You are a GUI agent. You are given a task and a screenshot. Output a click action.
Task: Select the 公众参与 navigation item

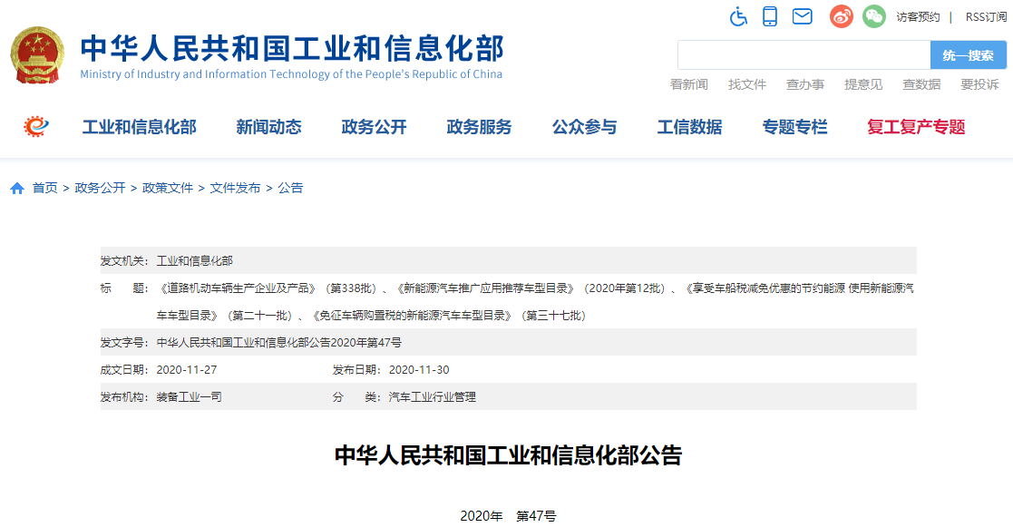[x=583, y=128]
